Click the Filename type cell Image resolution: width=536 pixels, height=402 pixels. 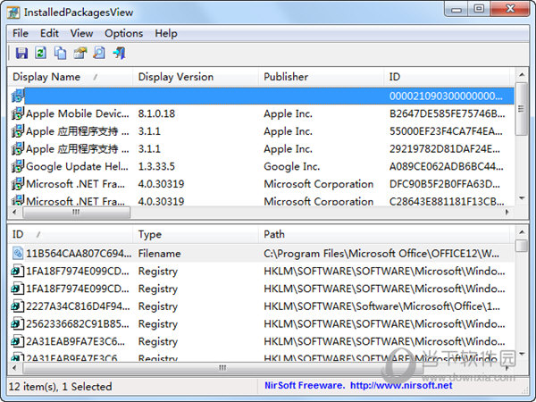pos(159,254)
